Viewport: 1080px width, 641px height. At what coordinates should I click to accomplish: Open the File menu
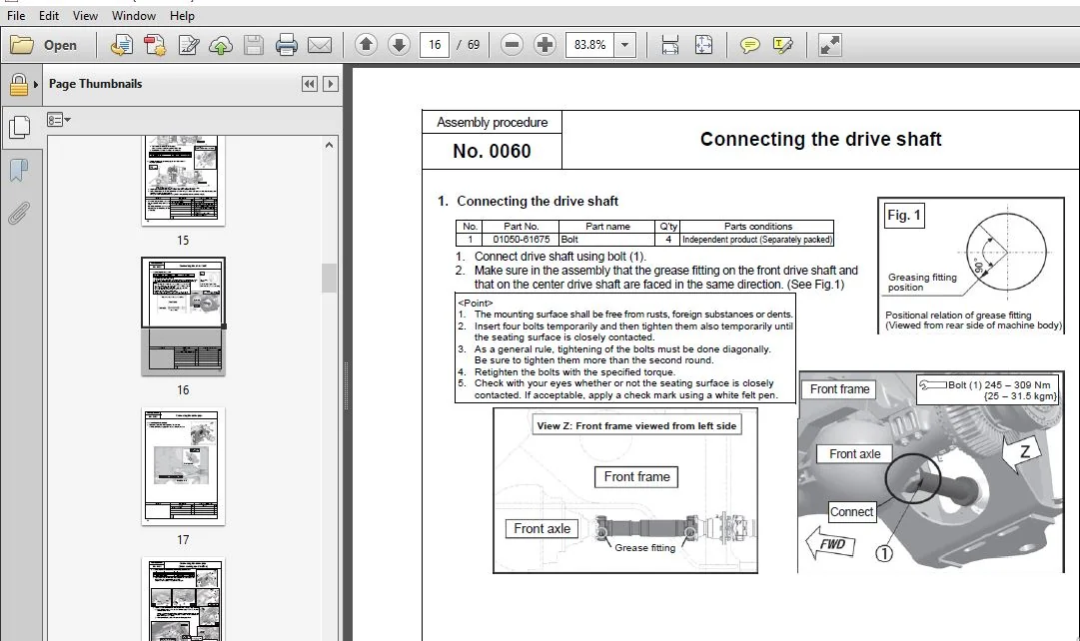16,15
